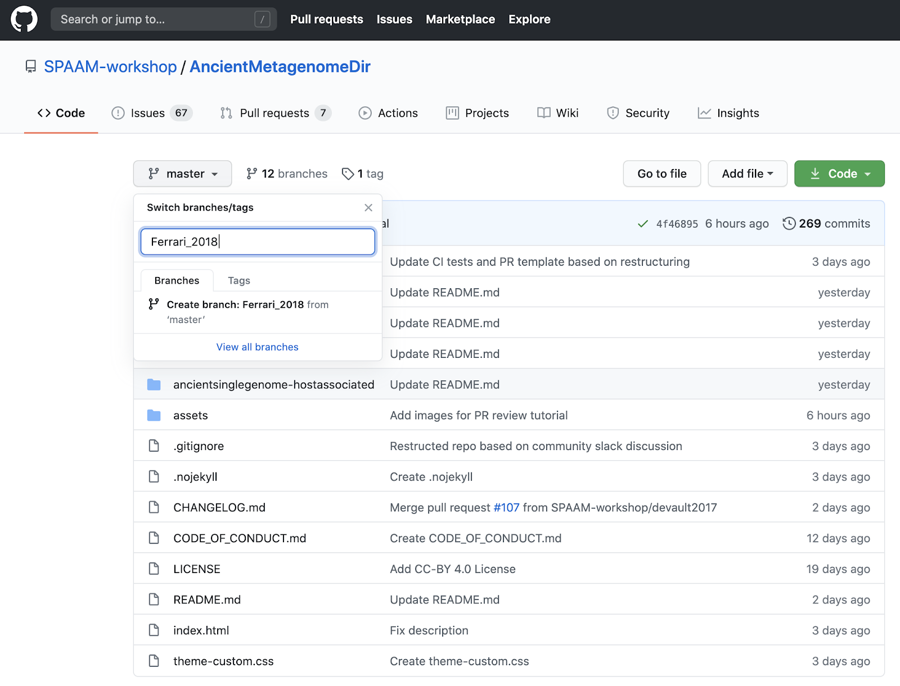Open Issues in top navigation
Image resolution: width=900 pixels, height=686 pixels.
pyautogui.click(x=394, y=20)
